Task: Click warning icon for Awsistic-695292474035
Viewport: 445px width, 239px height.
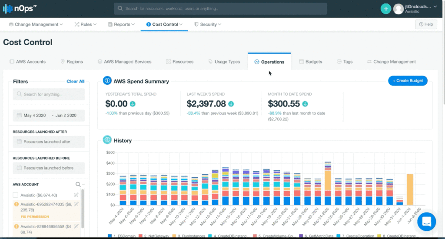Action: click(x=16, y=204)
